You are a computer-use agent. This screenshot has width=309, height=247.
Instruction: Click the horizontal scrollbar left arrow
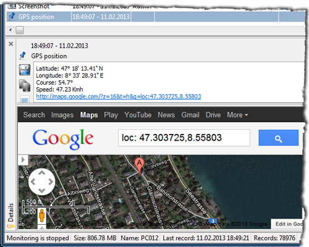click(x=11, y=30)
